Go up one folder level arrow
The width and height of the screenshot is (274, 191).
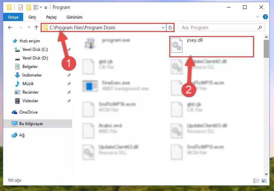[x=36, y=27]
